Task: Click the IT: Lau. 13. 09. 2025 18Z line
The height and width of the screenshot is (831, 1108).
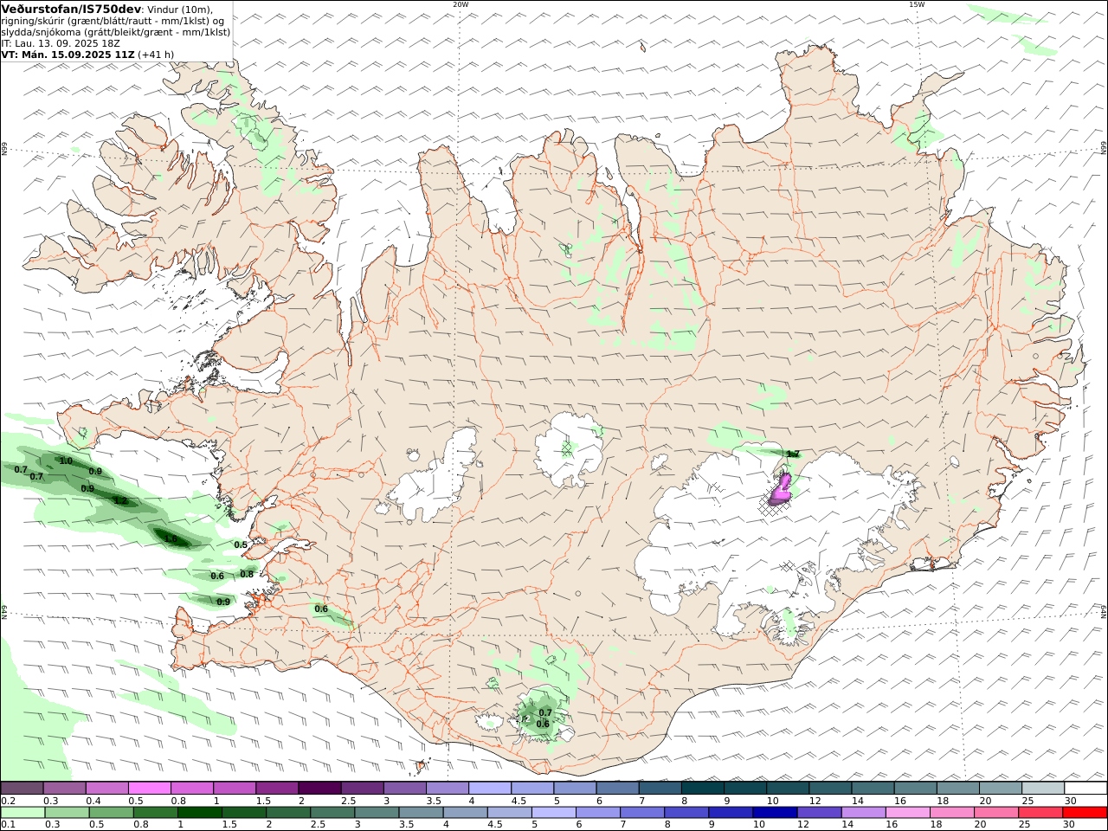Action: pos(61,43)
